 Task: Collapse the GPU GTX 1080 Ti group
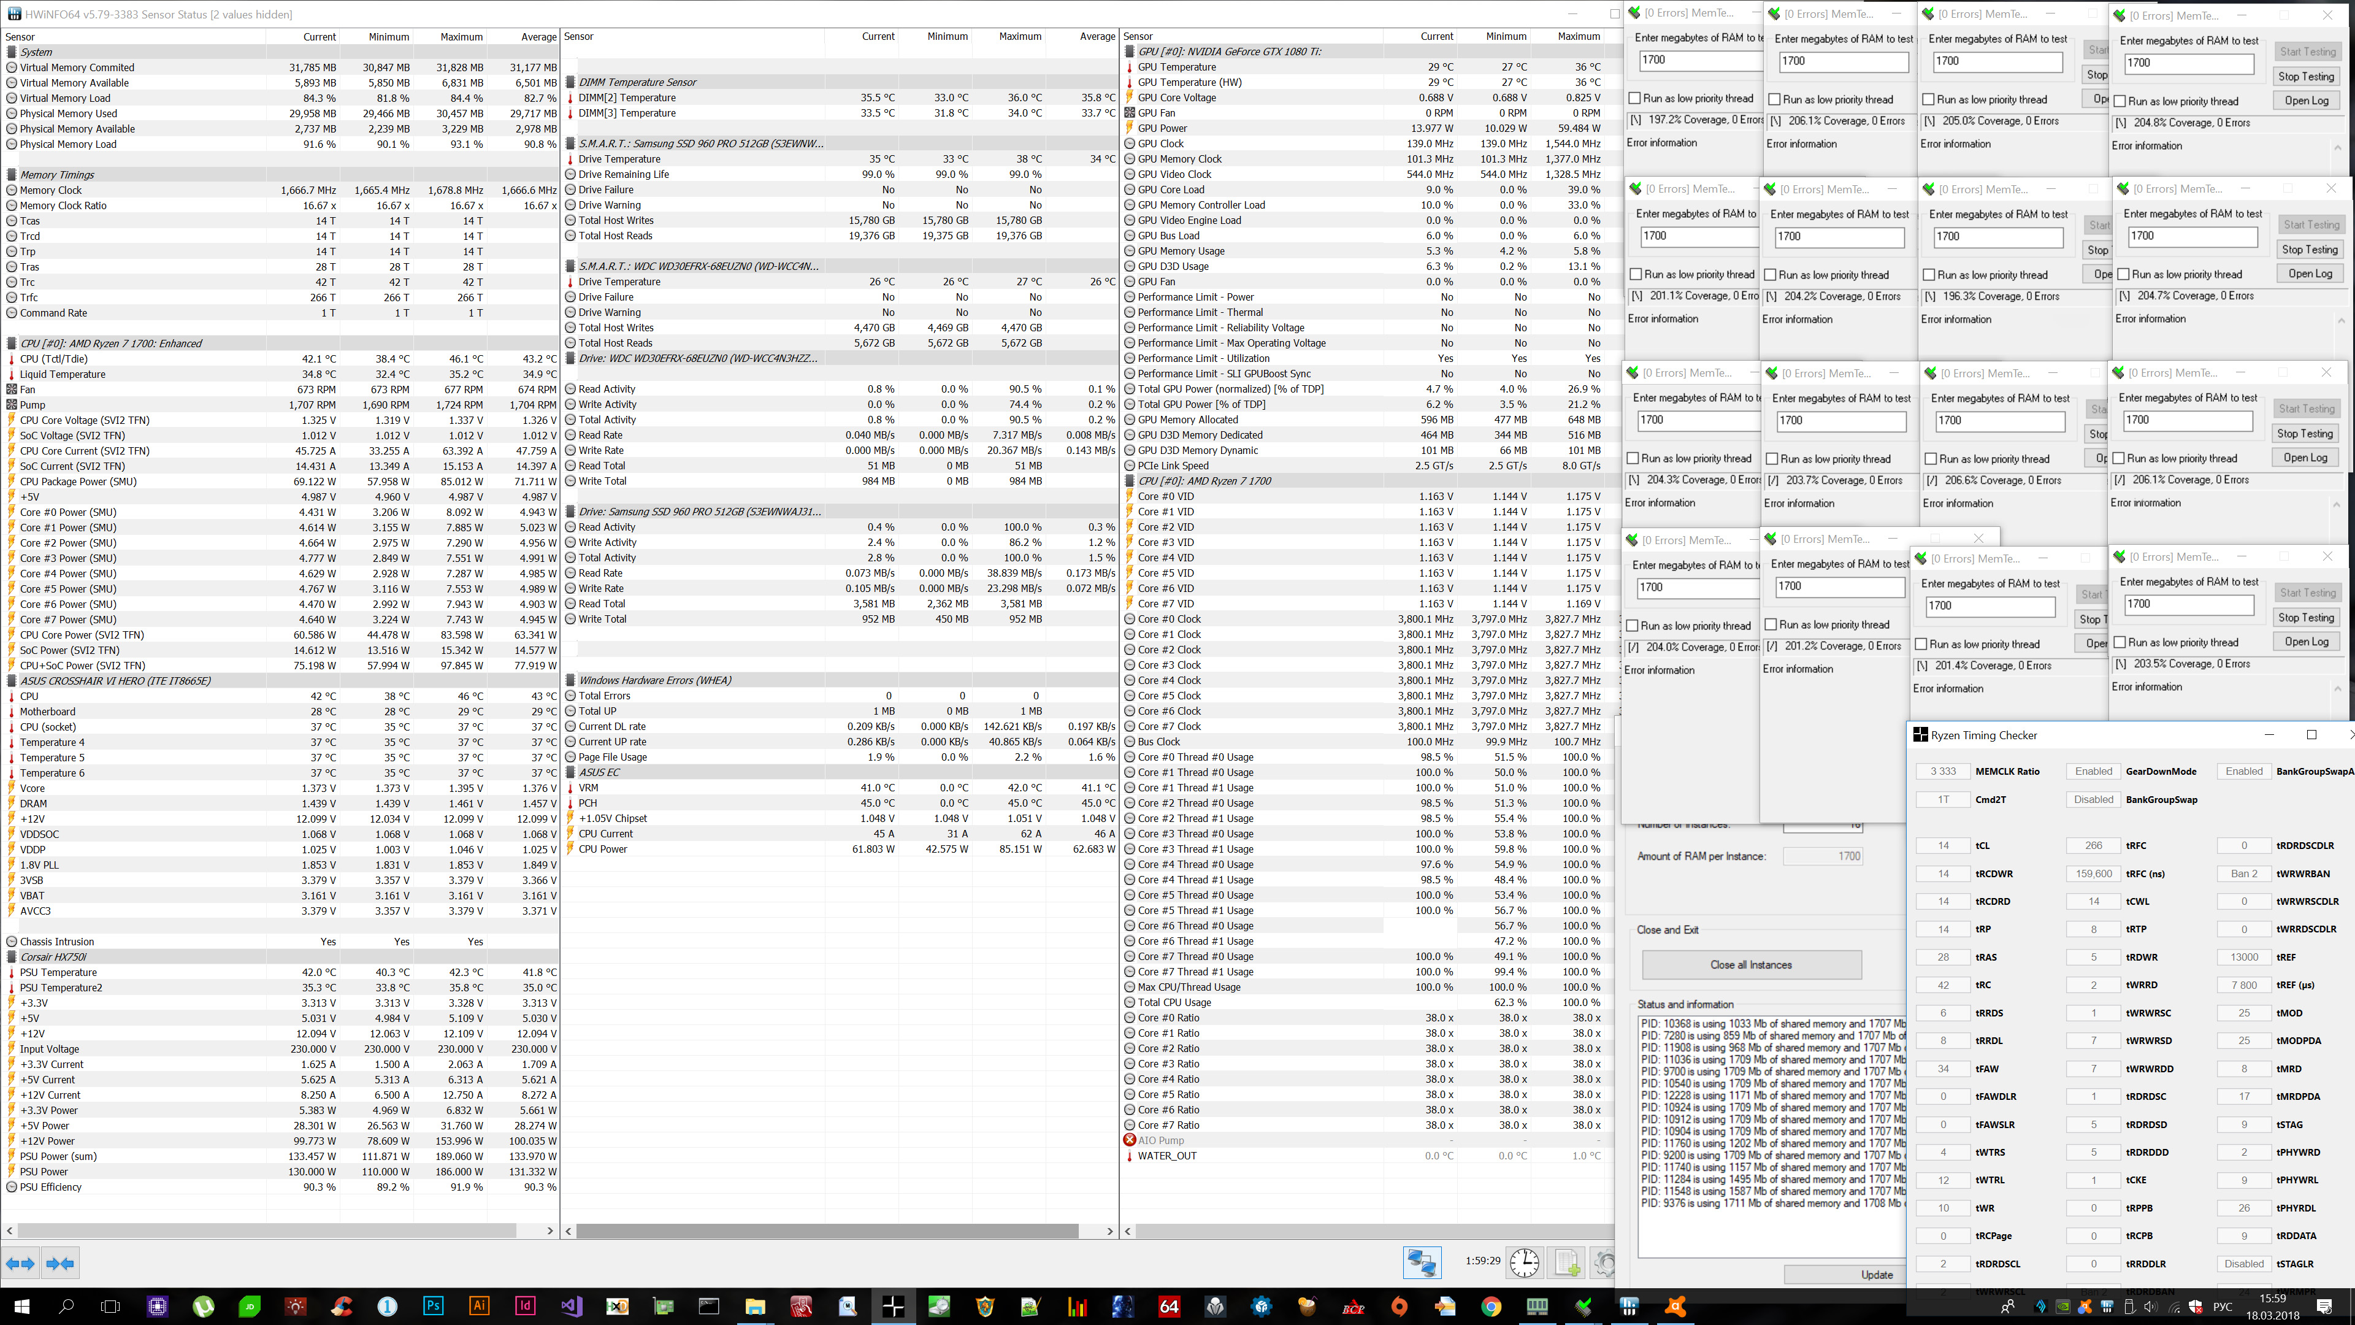point(1129,51)
